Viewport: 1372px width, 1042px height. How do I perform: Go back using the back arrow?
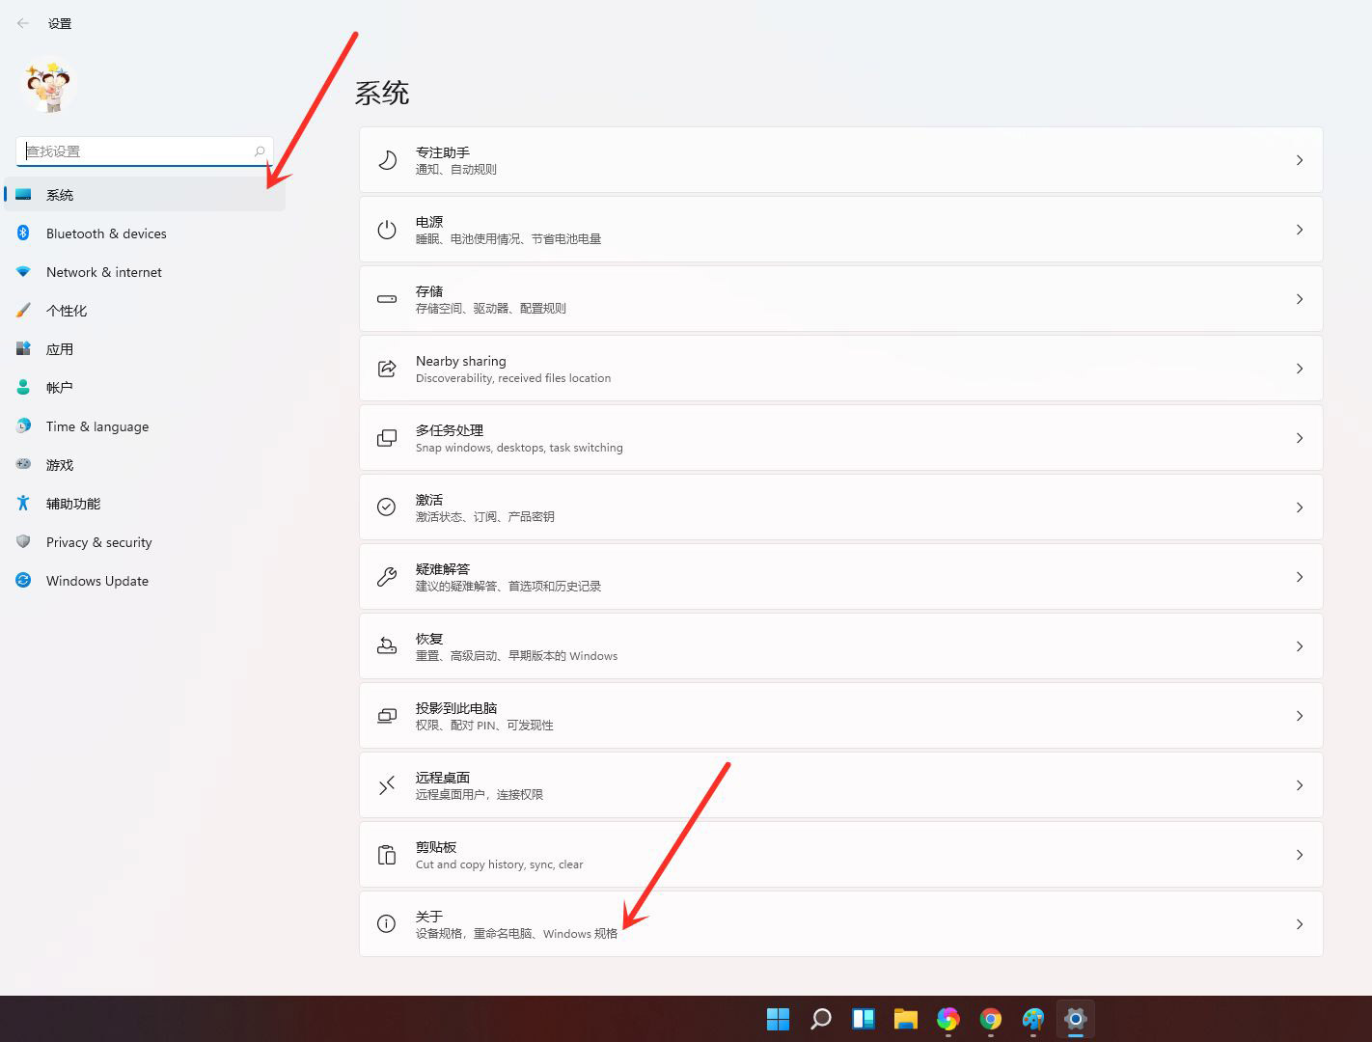22,22
